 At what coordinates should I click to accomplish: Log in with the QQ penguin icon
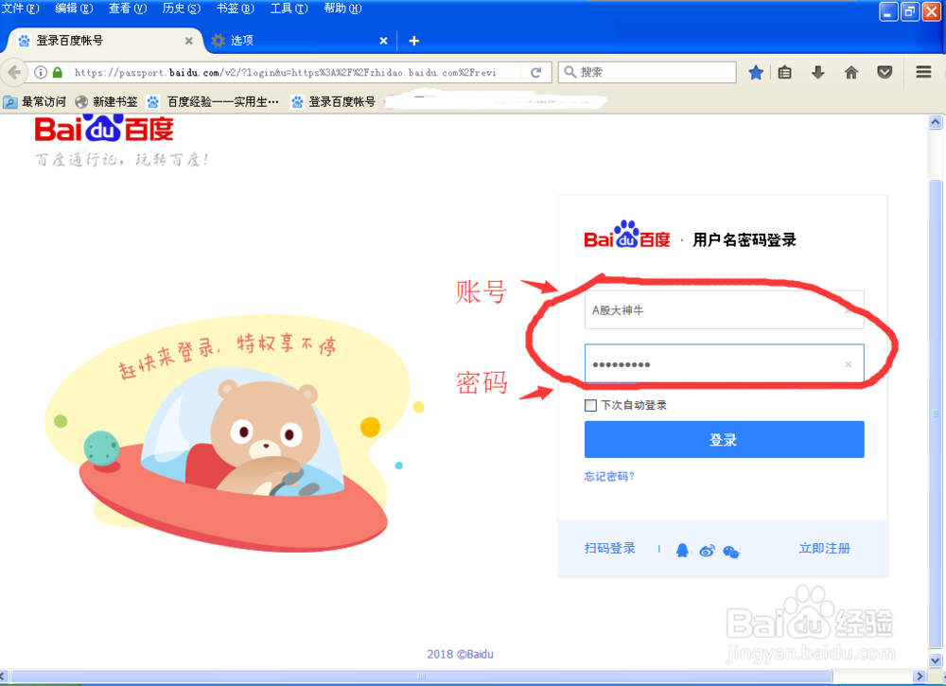coord(682,551)
